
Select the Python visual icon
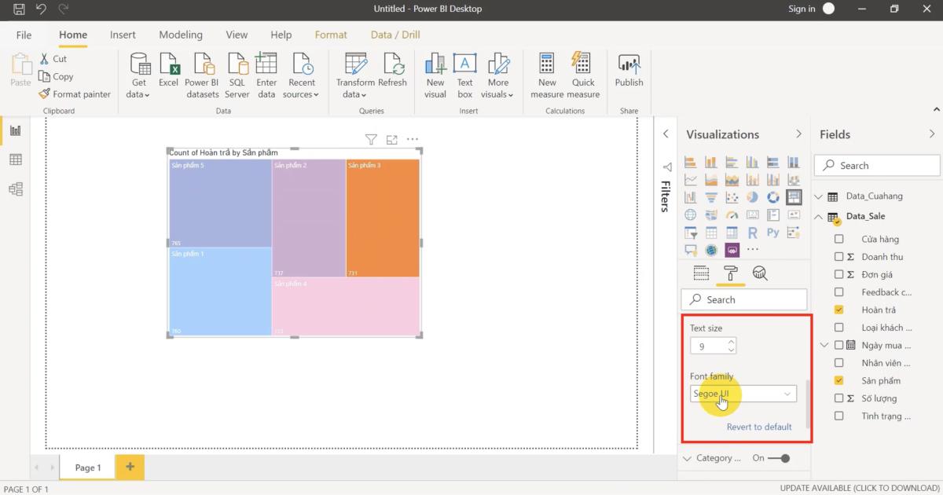pyautogui.click(x=772, y=233)
